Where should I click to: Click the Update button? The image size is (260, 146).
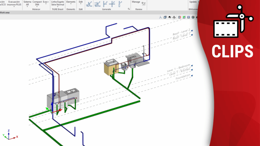(x=193, y=2)
